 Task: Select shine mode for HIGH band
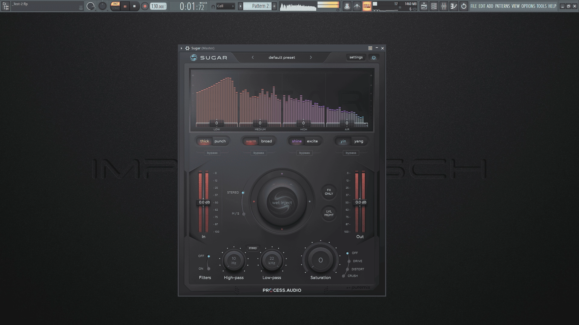coord(297,141)
